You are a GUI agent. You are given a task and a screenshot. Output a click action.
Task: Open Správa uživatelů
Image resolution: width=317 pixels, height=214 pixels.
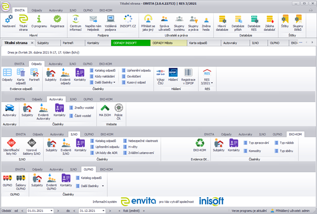click(x=165, y=23)
